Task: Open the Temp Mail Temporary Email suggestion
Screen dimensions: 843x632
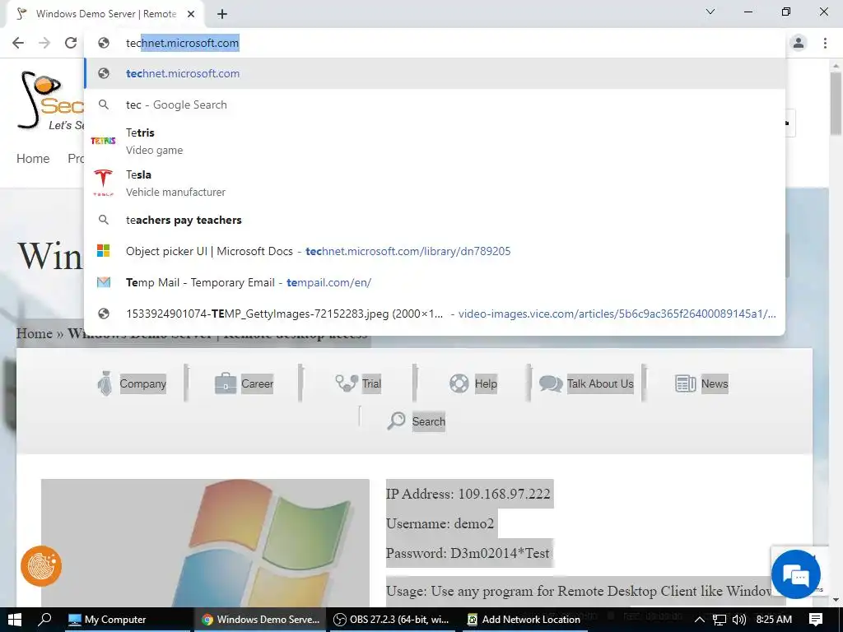Action: click(x=435, y=282)
